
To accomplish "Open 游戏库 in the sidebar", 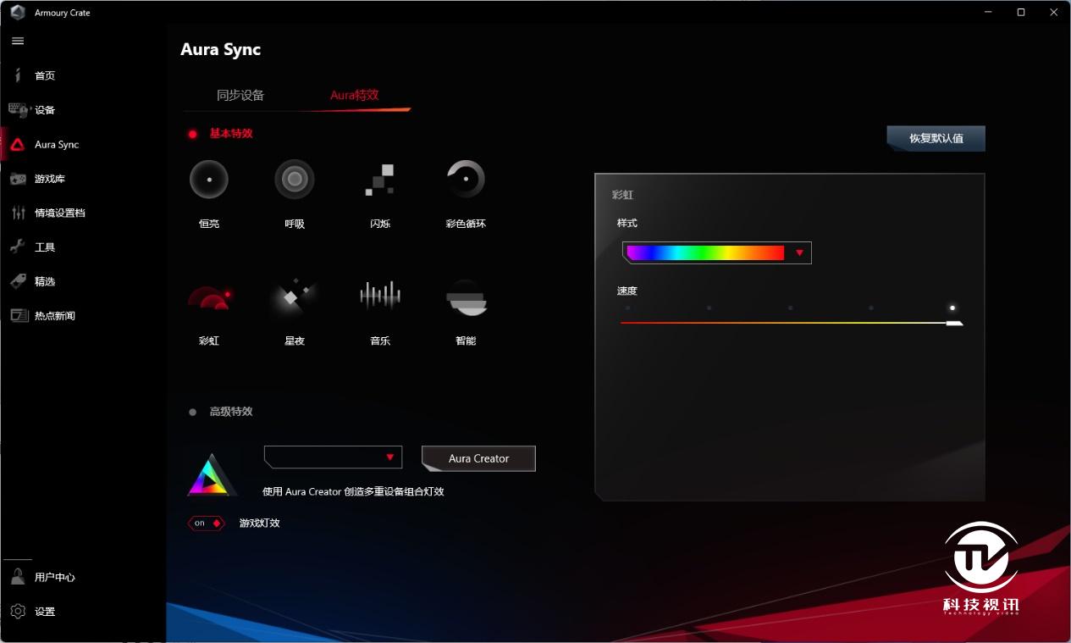I will (x=49, y=179).
